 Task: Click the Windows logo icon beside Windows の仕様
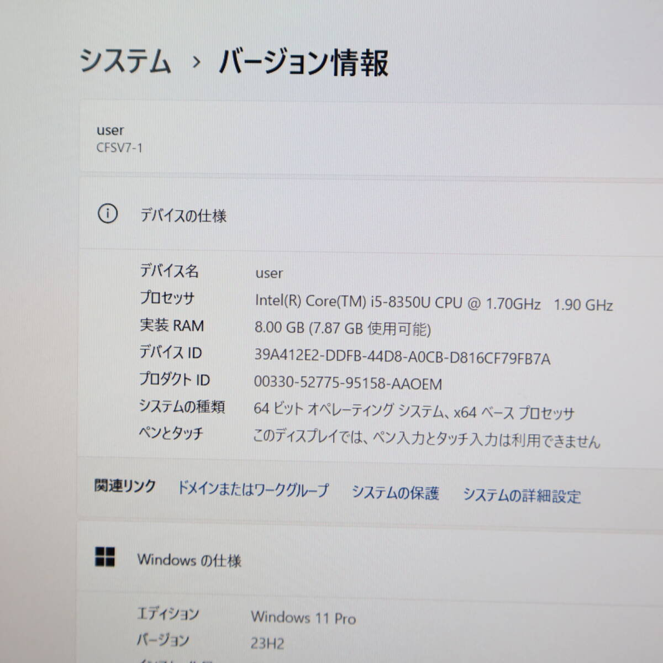point(105,557)
